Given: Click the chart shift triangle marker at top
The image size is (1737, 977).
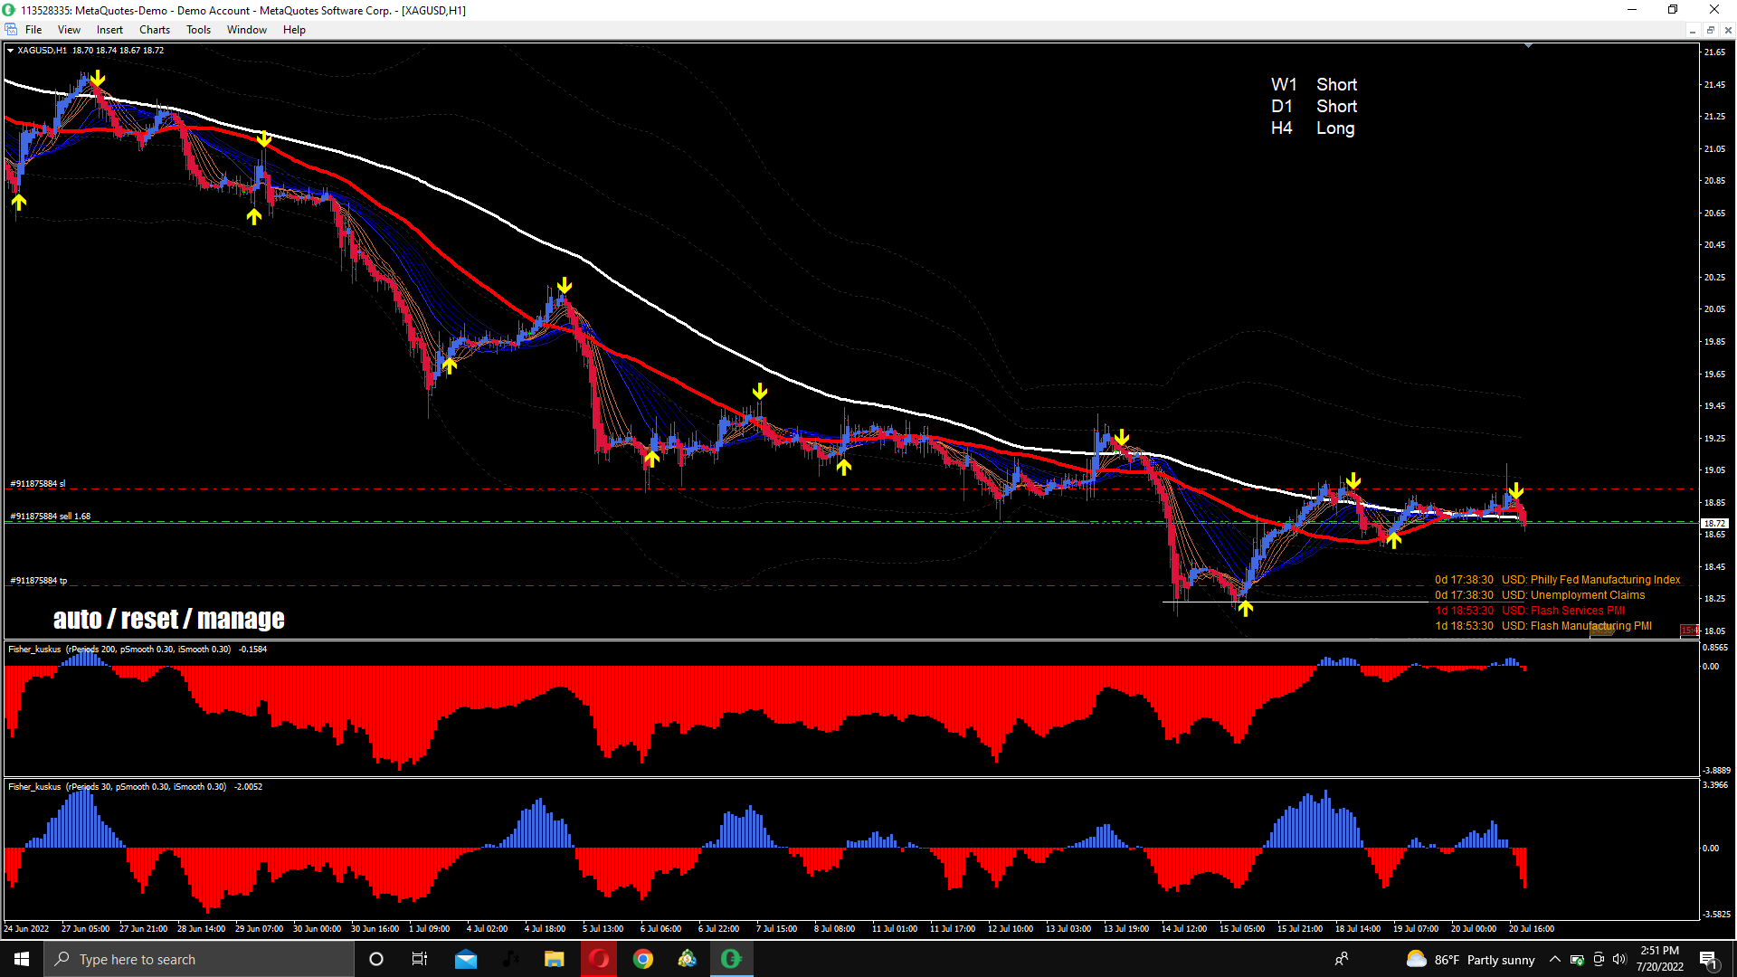Looking at the screenshot, I should [x=1528, y=45].
